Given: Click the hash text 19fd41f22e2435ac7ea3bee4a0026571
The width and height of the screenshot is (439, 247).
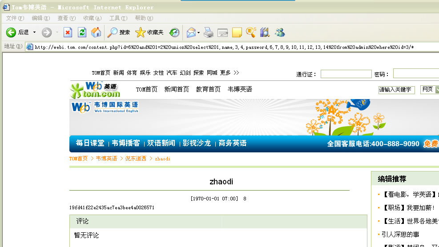Looking at the screenshot, I should click(112, 207).
